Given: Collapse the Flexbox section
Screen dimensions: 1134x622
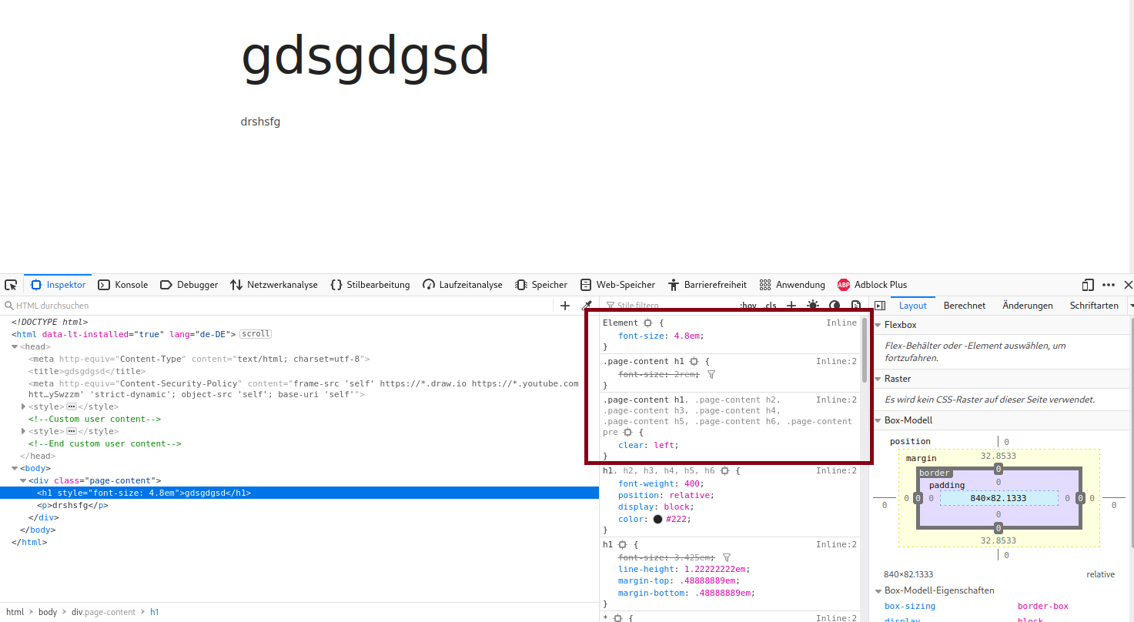Looking at the screenshot, I should pos(878,325).
